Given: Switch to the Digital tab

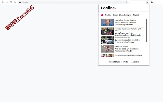Looking at the screenshot, I should click(136, 15).
